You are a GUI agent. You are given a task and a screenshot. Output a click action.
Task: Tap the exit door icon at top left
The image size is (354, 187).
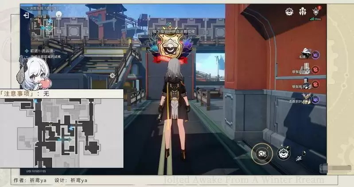coord(27,15)
